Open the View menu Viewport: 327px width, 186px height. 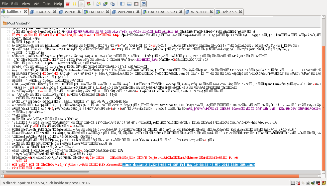[26, 4]
